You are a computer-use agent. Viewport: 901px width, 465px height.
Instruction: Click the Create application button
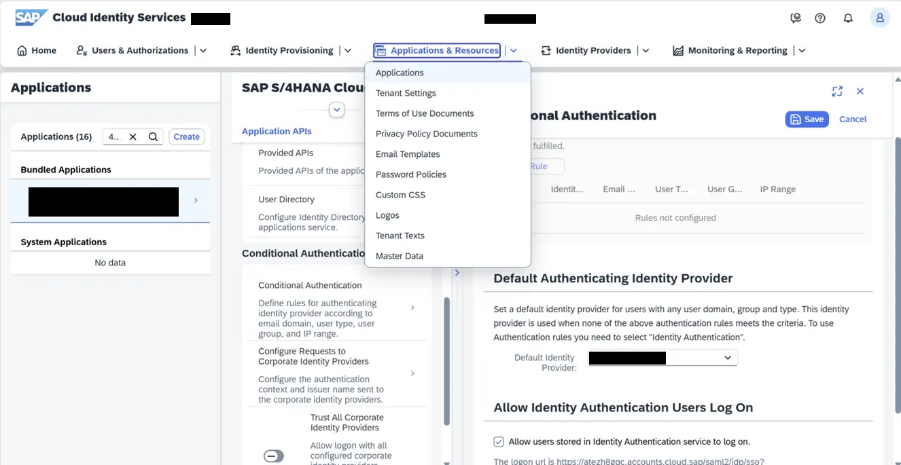coord(186,136)
